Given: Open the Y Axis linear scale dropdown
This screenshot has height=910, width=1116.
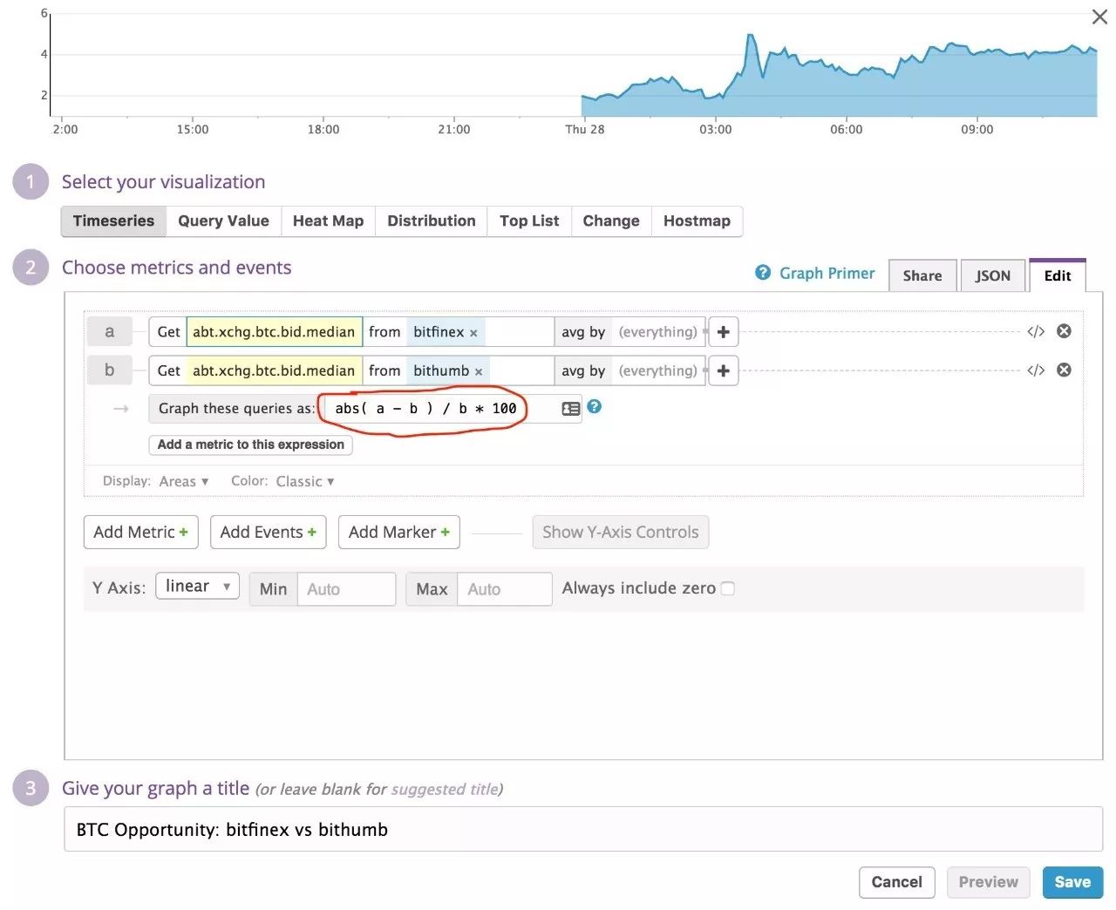Looking at the screenshot, I should [x=197, y=587].
